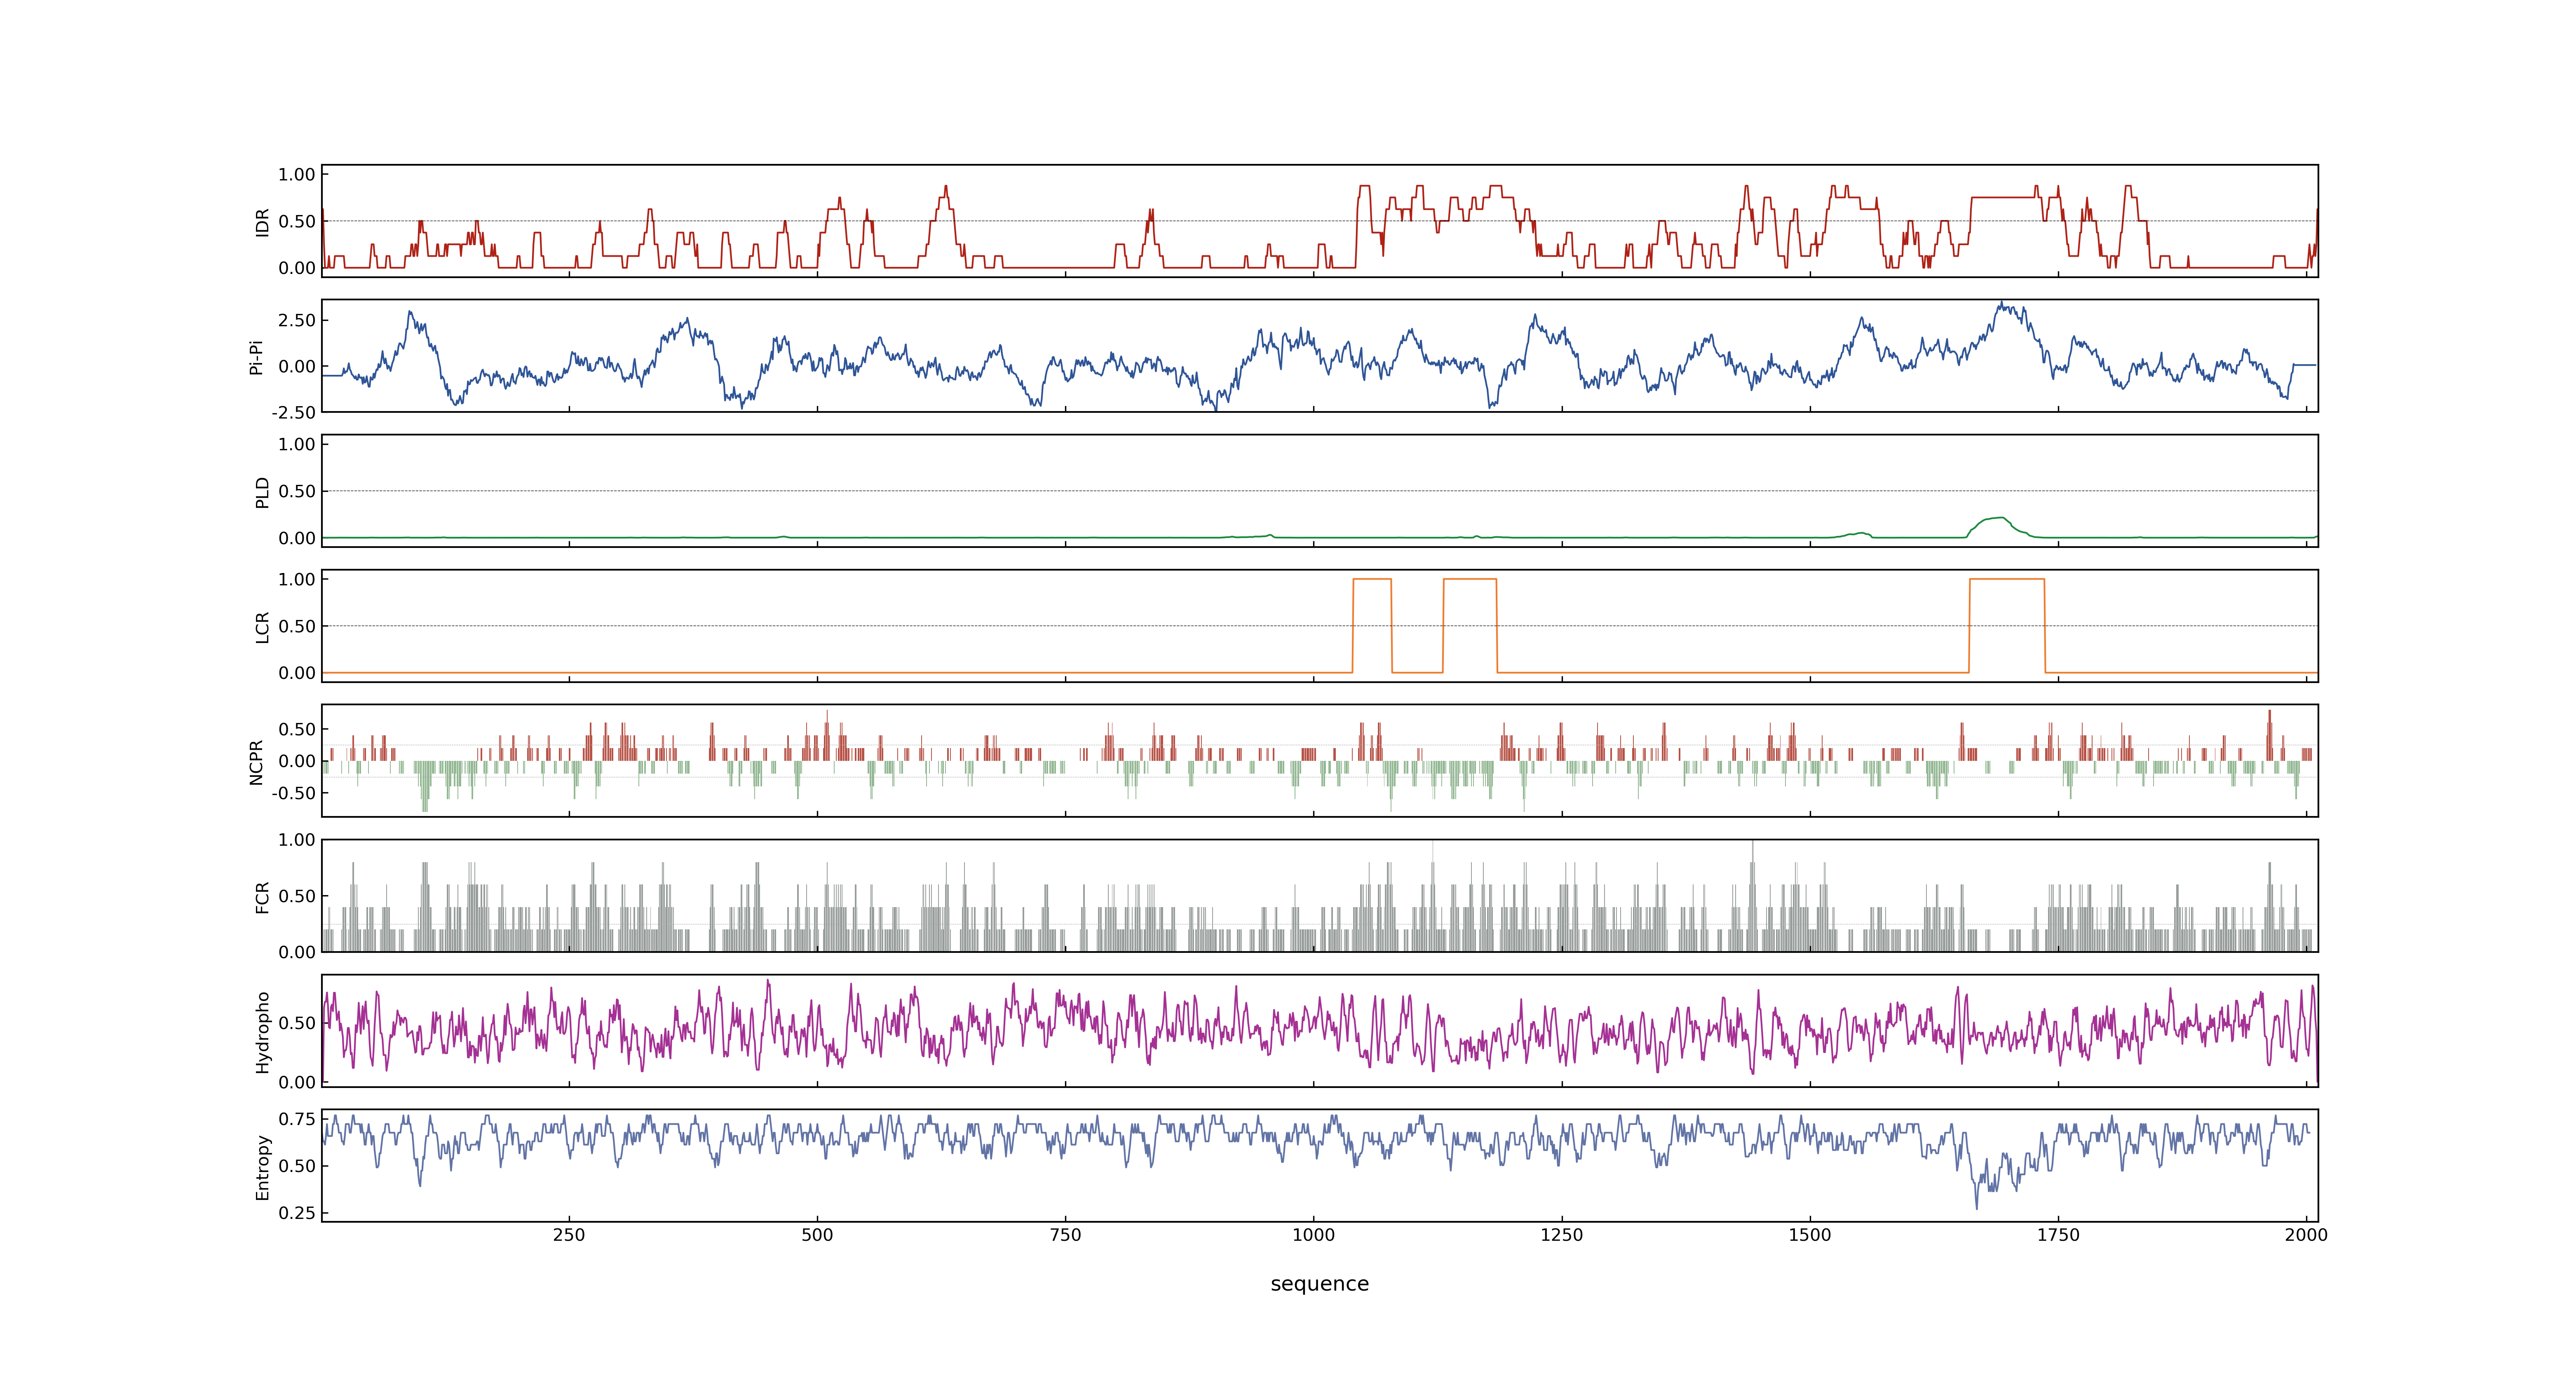2576x1373 pixels.
Task: Click the IDR y-axis label
Action: (262, 222)
